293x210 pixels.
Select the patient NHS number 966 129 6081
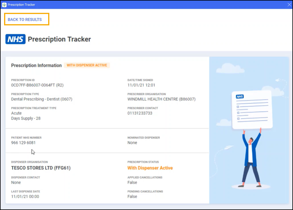pos(23,143)
